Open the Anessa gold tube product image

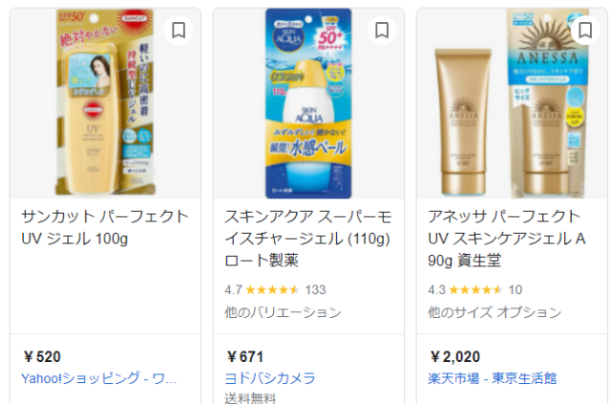tap(512, 103)
